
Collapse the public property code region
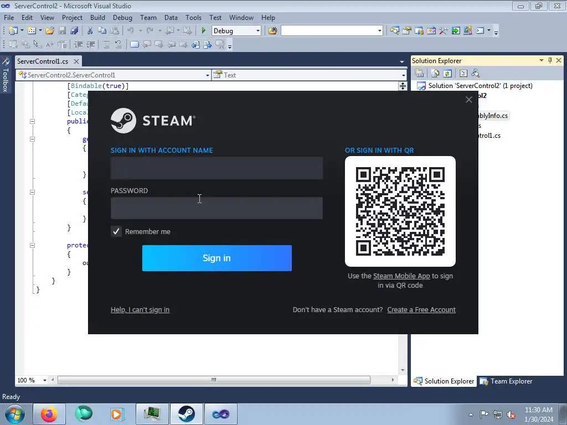click(x=32, y=121)
